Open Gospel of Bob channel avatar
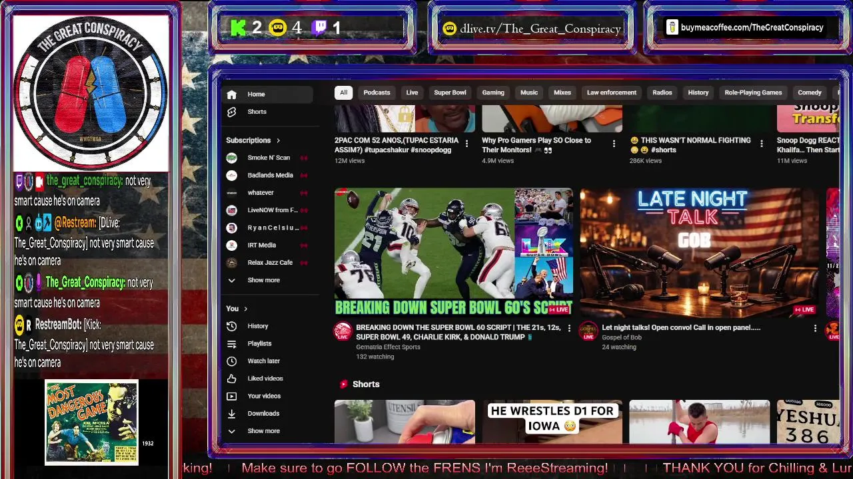The width and height of the screenshot is (853, 479). [x=588, y=331]
